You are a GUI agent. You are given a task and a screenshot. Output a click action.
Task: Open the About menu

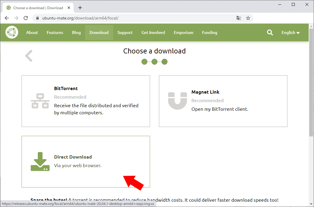(32, 33)
